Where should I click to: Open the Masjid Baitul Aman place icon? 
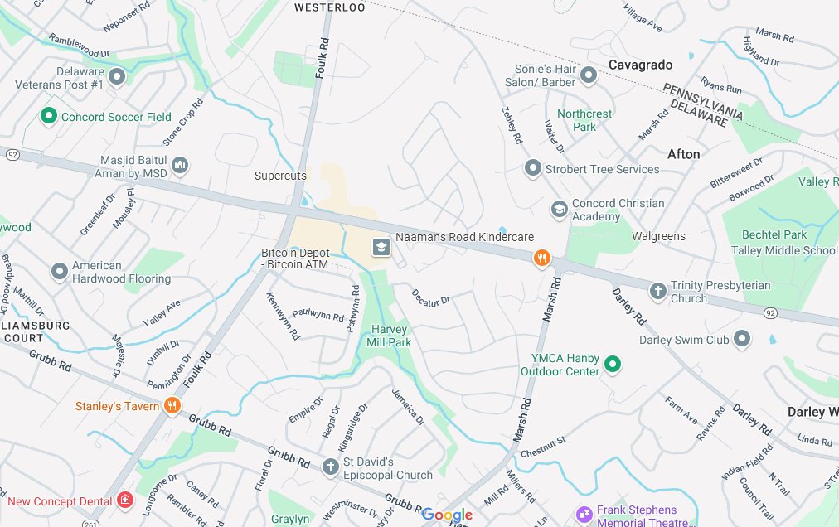180,166
